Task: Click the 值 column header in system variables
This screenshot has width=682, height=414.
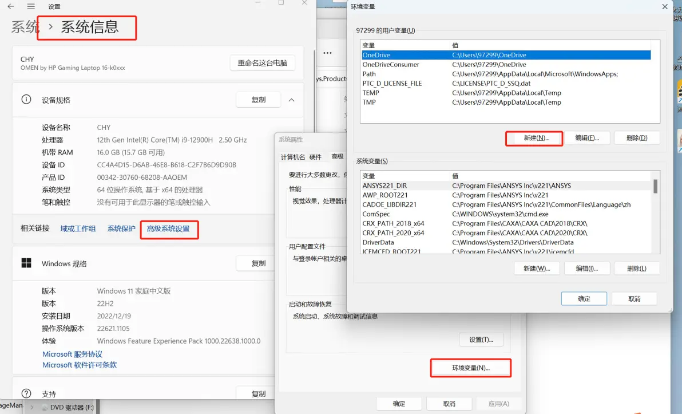Action: point(550,176)
